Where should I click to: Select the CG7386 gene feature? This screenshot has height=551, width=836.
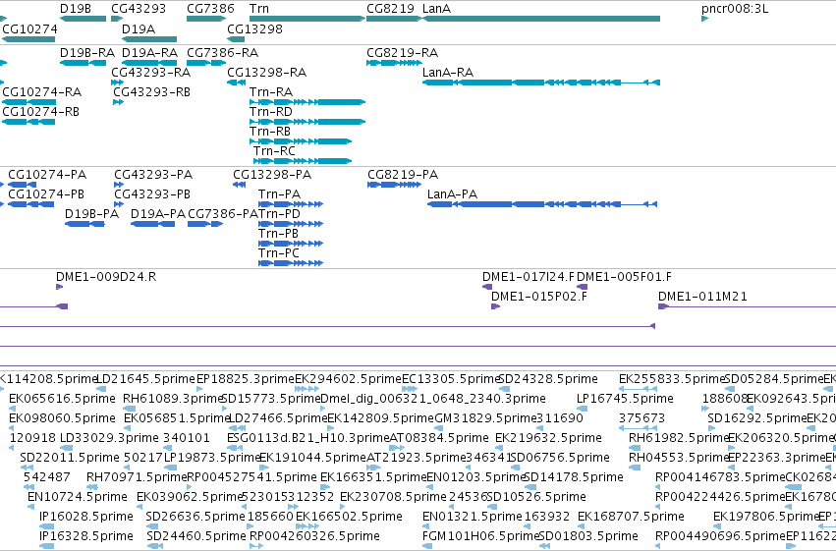[x=205, y=19]
